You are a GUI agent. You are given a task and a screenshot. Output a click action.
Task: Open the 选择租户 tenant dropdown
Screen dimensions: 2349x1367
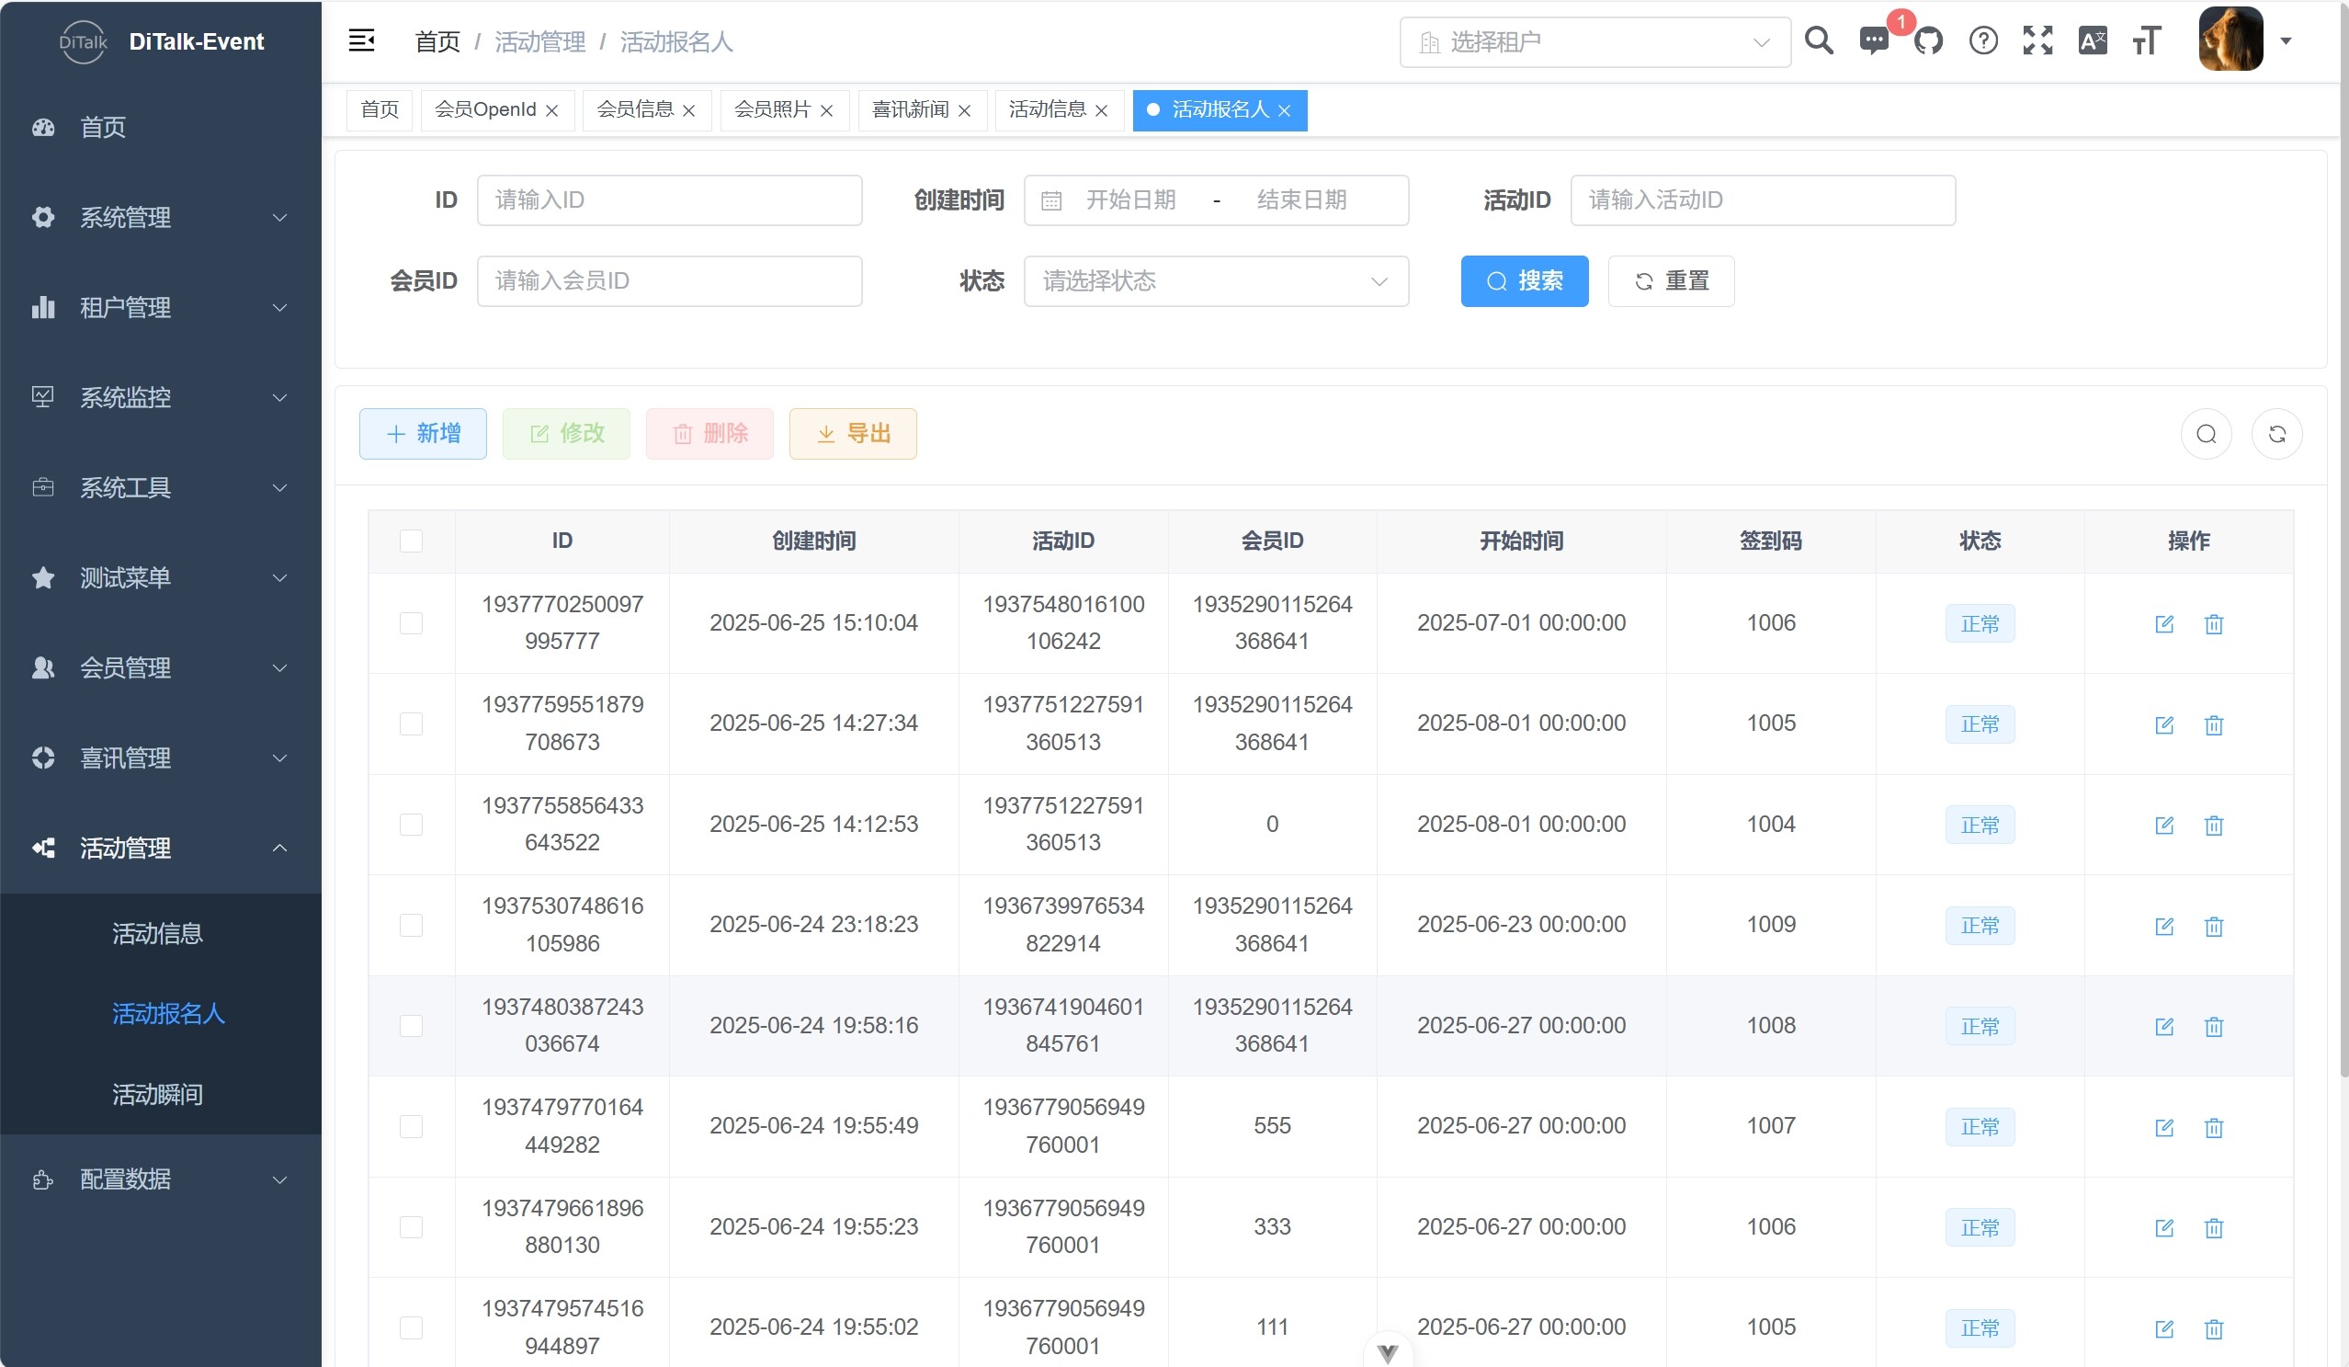[1594, 42]
